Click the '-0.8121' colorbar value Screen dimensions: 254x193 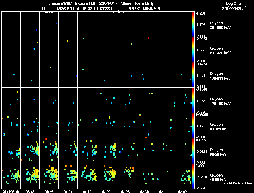tap(201, 151)
